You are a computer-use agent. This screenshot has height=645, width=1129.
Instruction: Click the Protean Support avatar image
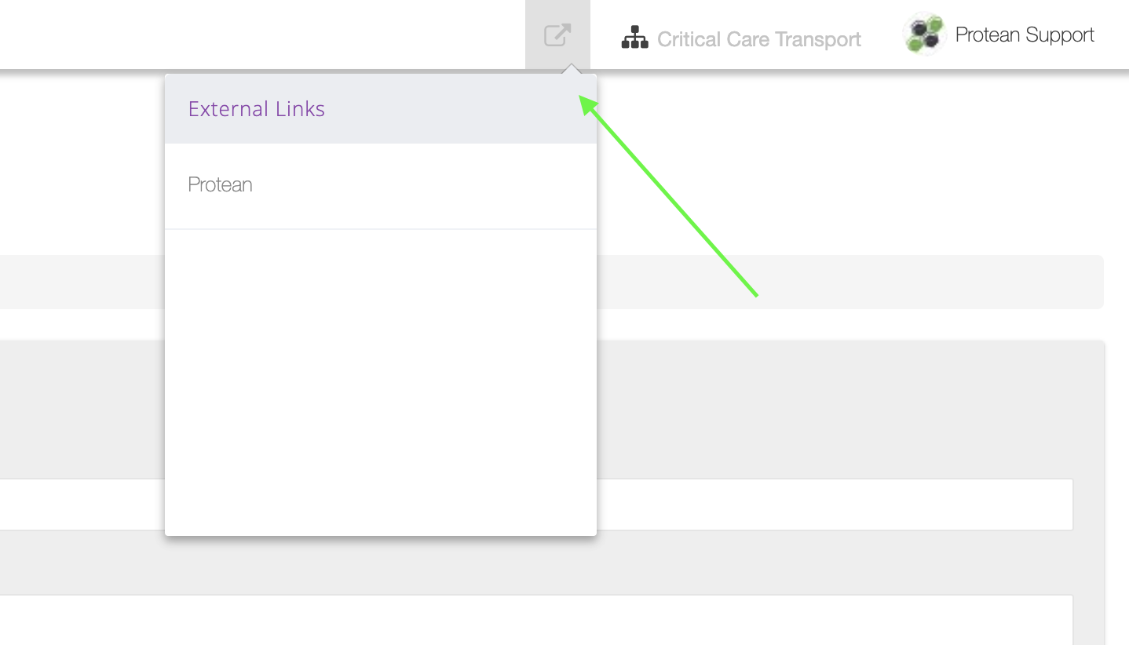pyautogui.click(x=925, y=35)
